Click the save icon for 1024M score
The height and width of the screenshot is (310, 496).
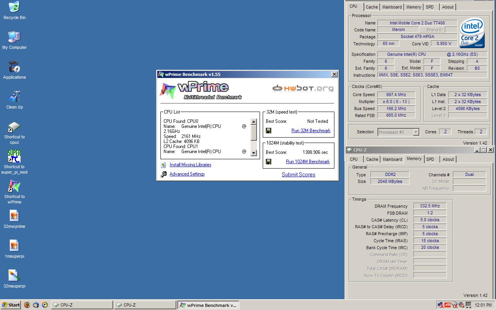pyautogui.click(x=269, y=162)
